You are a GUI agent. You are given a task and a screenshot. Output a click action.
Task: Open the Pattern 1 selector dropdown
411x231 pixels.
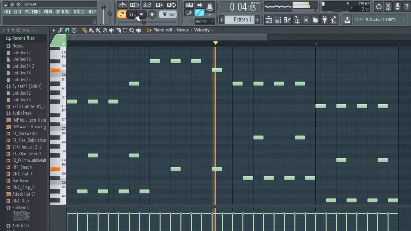point(240,20)
